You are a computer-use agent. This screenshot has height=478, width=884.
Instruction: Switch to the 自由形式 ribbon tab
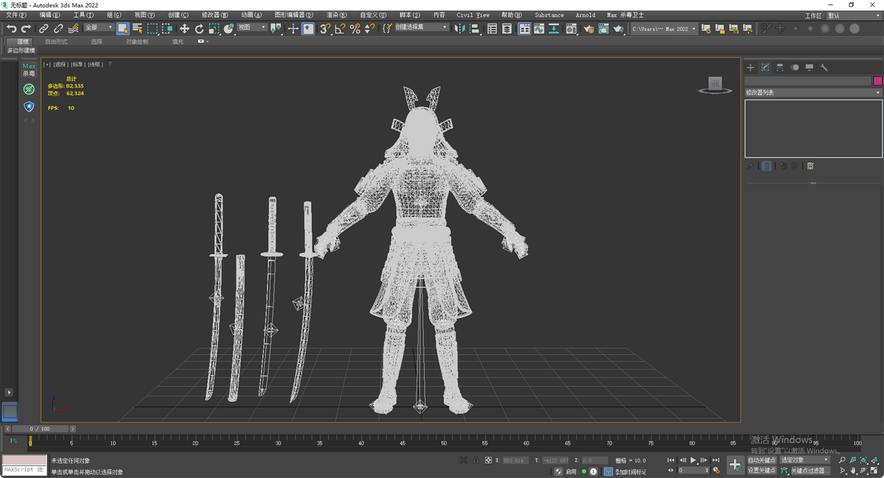point(56,42)
